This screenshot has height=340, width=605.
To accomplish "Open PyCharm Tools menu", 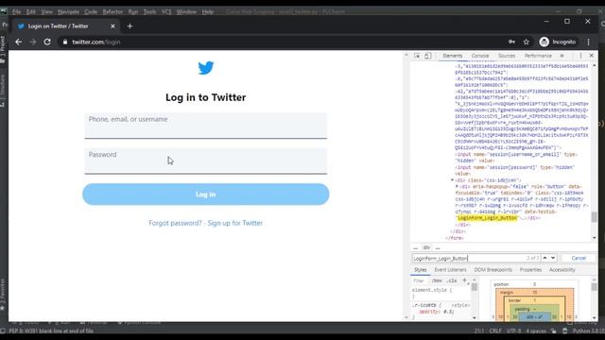I will 149,12.
